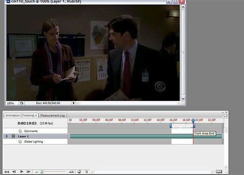Close the animation panel

coord(227,112)
